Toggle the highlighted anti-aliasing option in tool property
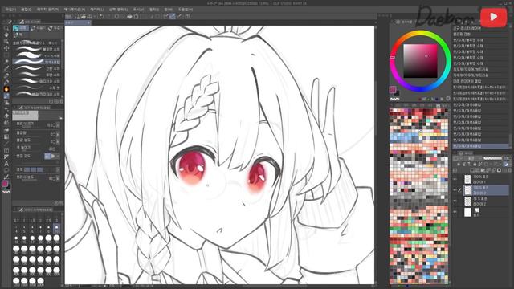Screen dimensions: 514x289 [x=47, y=157]
